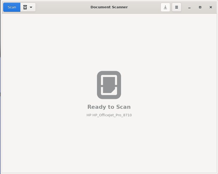Select the HP HP_OfficeJet_Pro_8710 device label
Viewport: 218px width, 174px height.
[109, 115]
